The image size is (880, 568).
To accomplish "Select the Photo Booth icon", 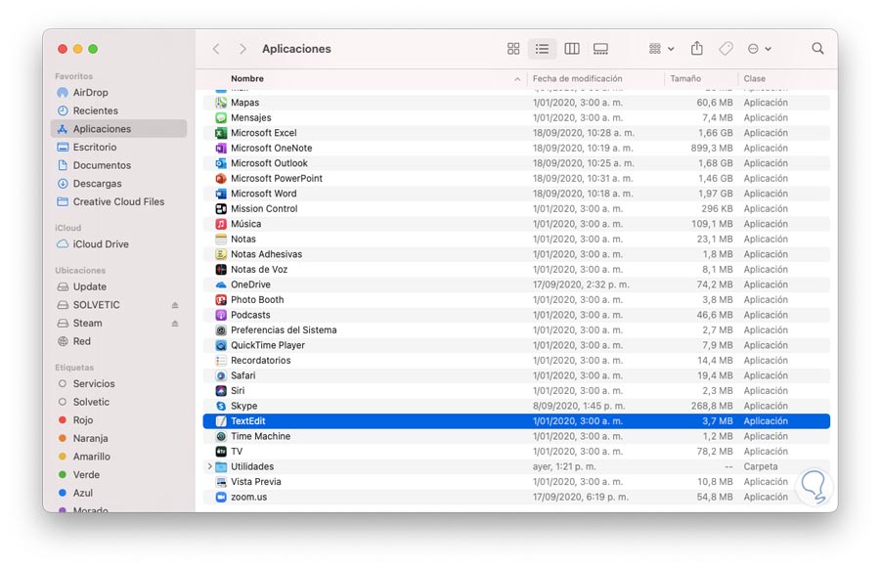I will tap(221, 300).
